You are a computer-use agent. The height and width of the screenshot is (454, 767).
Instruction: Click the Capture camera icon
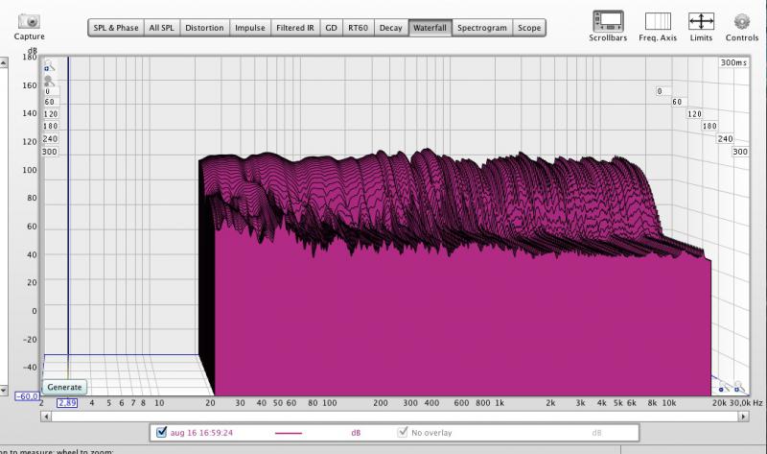[x=29, y=21]
